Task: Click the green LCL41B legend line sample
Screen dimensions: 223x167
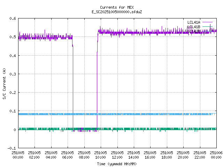Action: 207,27
